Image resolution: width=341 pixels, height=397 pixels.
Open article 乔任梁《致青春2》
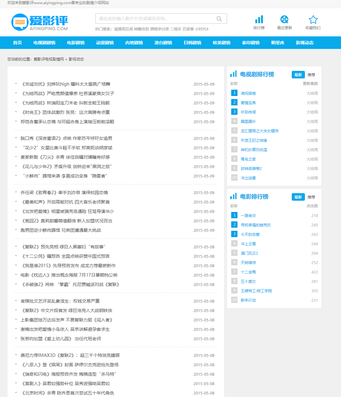click(64, 193)
